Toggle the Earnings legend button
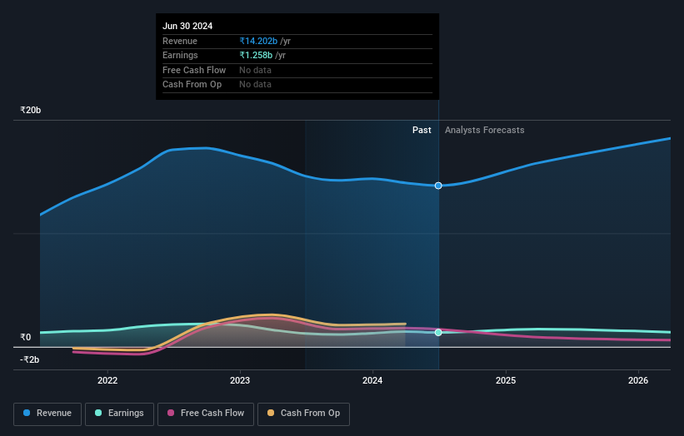The image size is (684, 436). 119,414
